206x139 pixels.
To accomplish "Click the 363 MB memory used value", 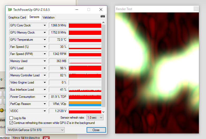I will point(58,61).
